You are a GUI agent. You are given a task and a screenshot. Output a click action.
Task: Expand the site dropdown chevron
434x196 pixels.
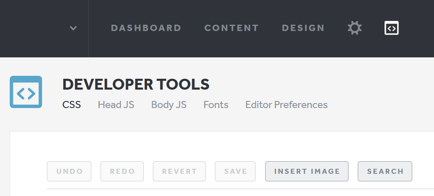(x=73, y=28)
